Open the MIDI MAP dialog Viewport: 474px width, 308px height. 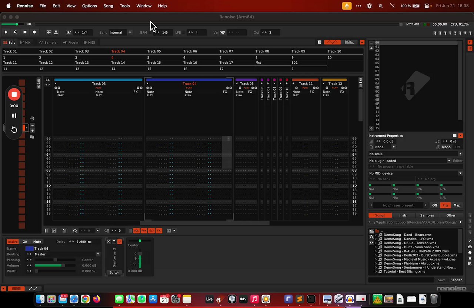coord(413,24)
